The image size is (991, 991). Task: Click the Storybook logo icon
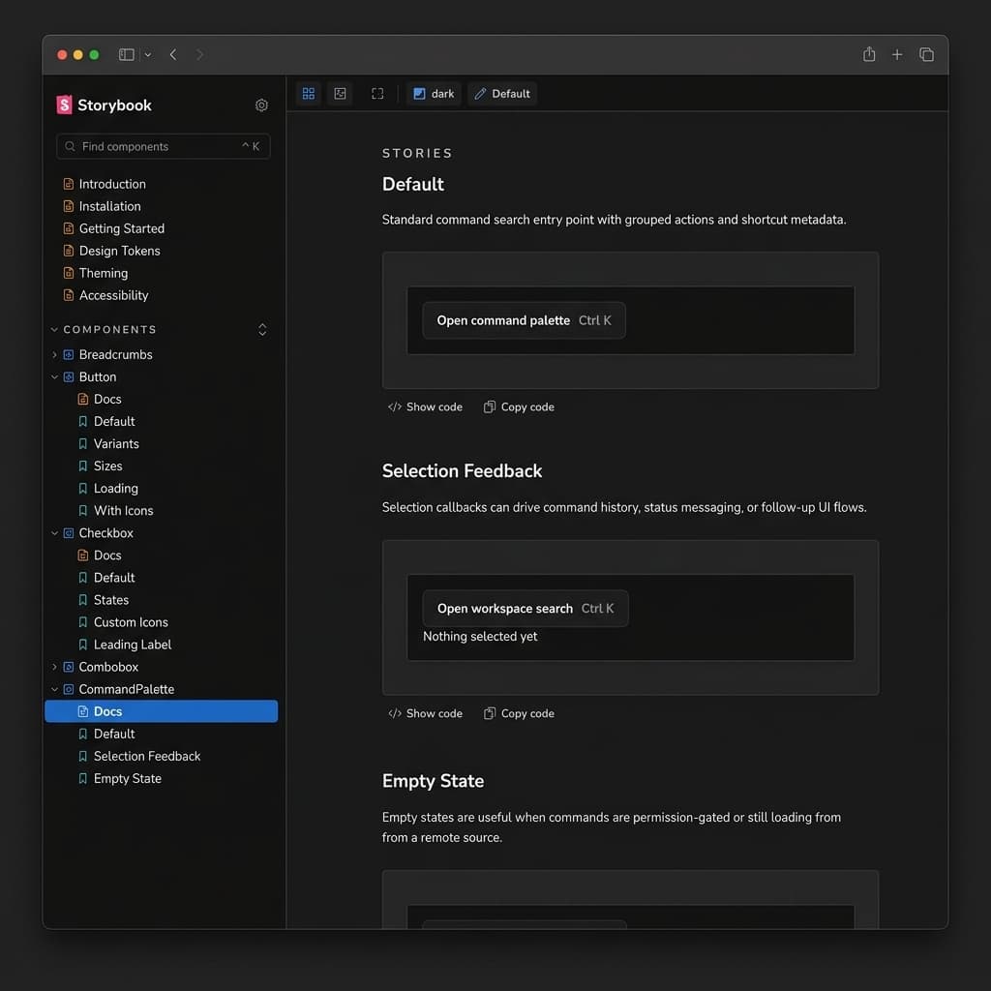(x=64, y=105)
